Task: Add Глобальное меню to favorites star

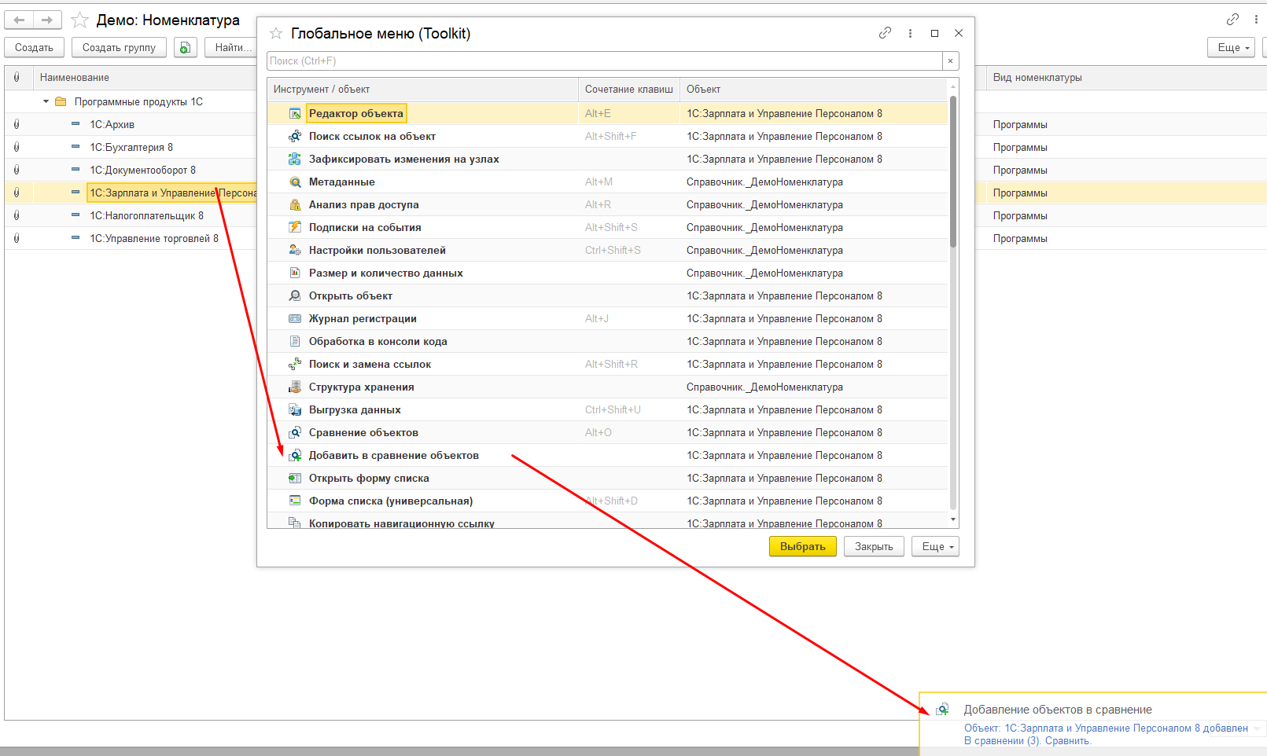Action: click(x=276, y=34)
